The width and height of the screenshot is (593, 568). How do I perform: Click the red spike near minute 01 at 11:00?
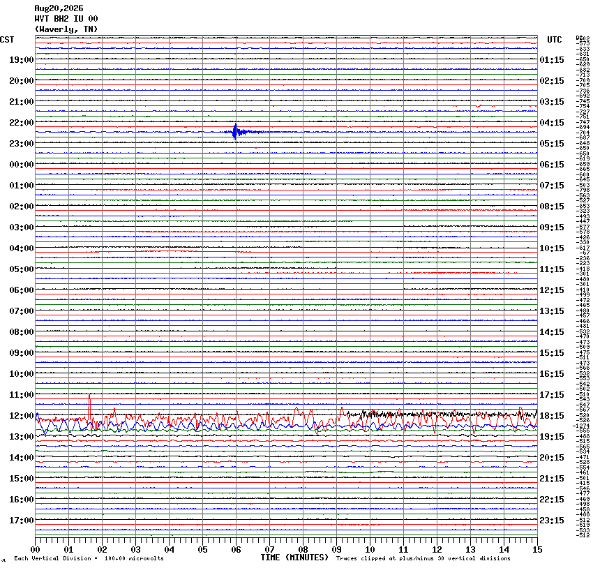89,407
